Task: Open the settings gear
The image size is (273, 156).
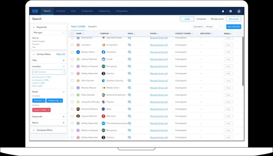Action: [230, 11]
